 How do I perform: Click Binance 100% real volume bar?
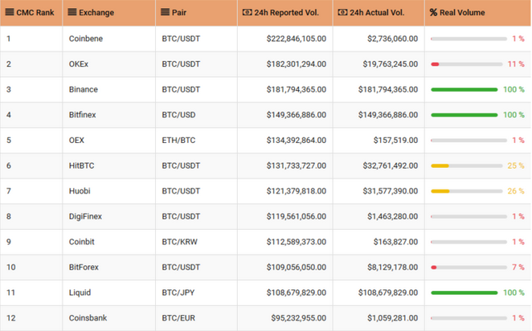point(464,89)
